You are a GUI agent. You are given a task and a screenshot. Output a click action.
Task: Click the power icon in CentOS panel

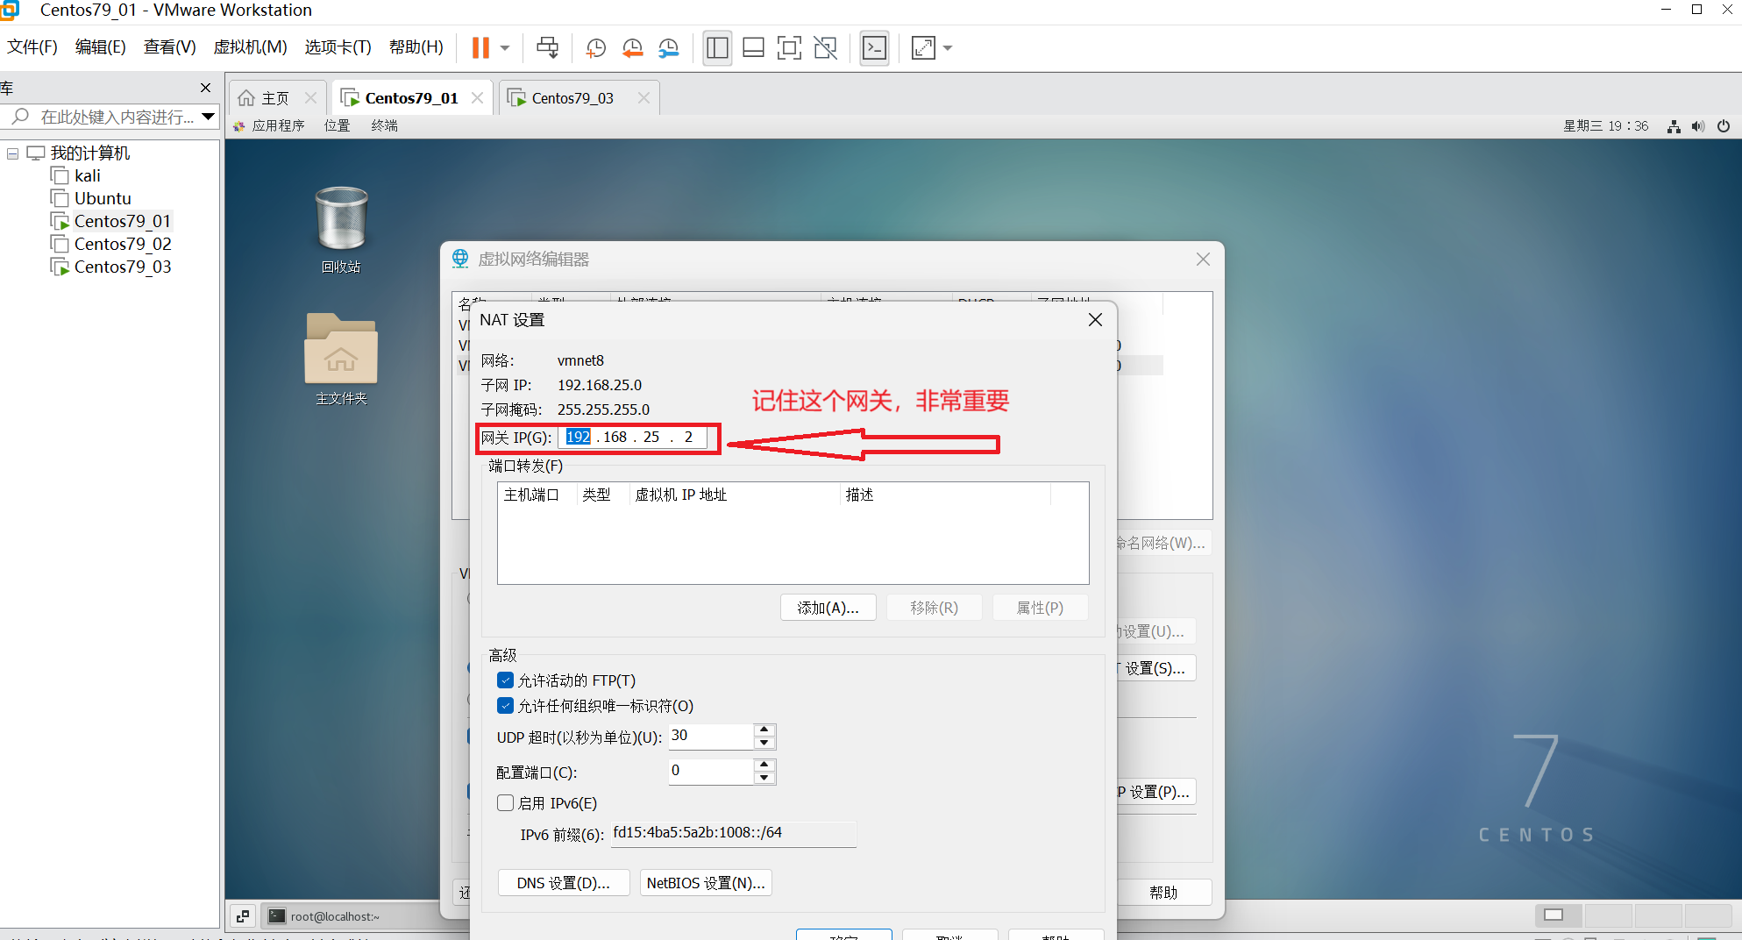coord(1724,126)
